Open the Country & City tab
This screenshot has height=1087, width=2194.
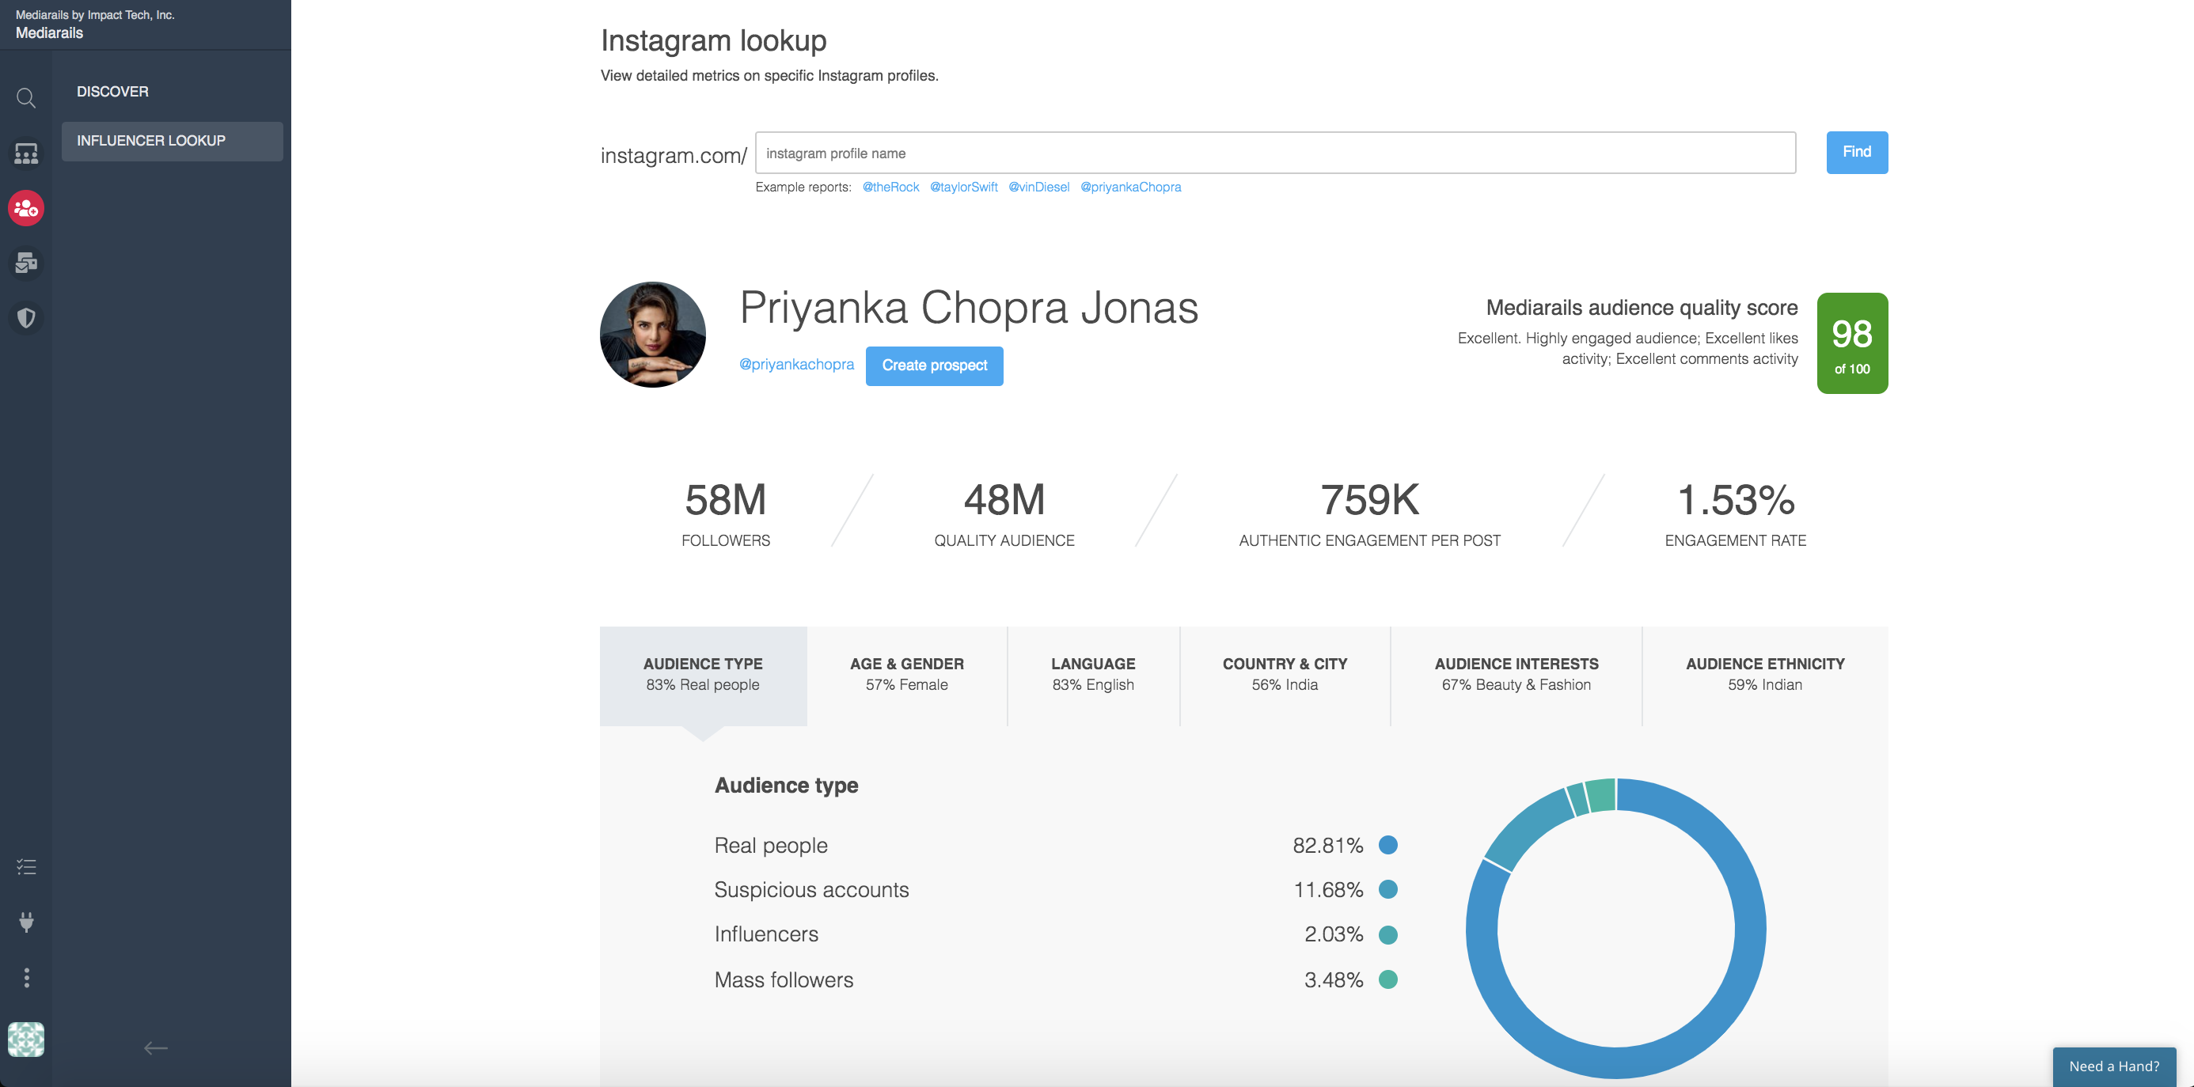tap(1285, 674)
